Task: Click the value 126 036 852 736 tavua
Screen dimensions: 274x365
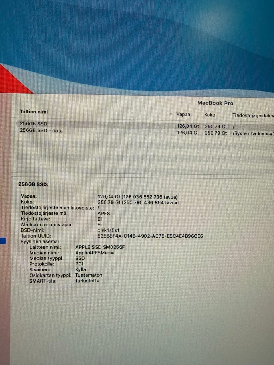Action: pyautogui.click(x=150, y=197)
